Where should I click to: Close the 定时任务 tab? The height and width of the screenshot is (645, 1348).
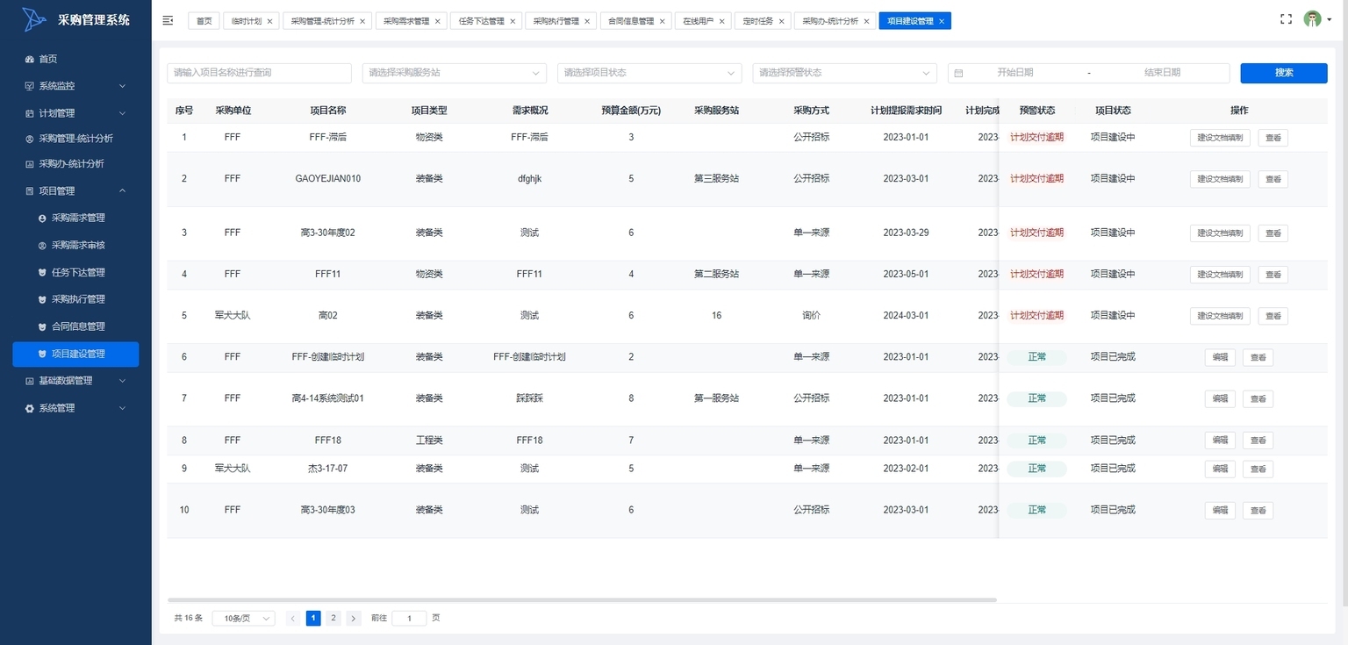pyautogui.click(x=781, y=21)
